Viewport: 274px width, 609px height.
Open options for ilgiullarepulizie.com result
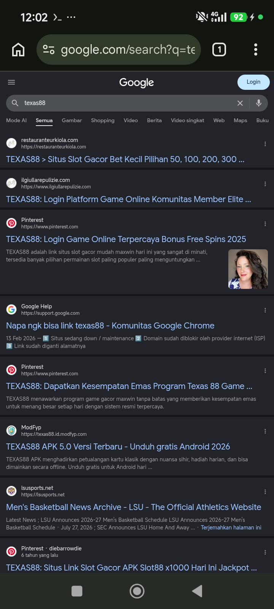pos(265,184)
